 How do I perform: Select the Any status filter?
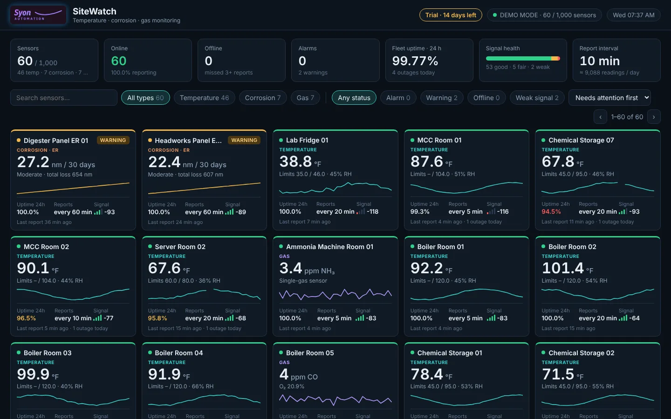(x=354, y=98)
